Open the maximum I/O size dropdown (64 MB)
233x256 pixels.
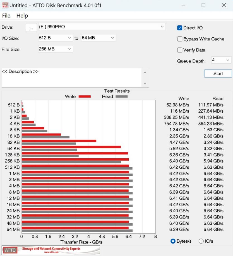(x=99, y=38)
